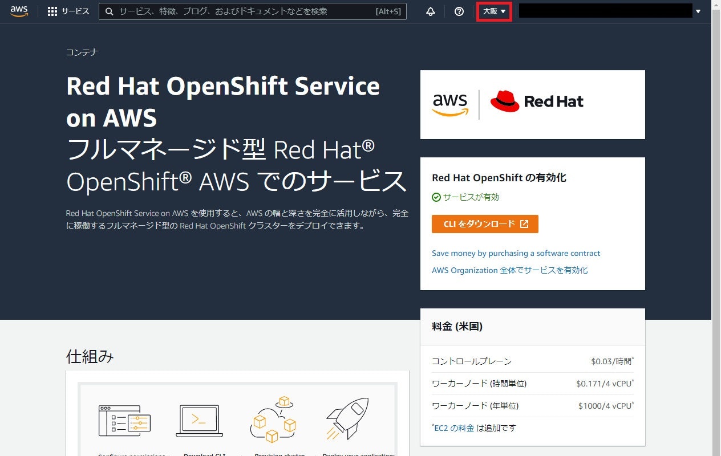Image resolution: width=721 pixels, height=456 pixels.
Task: Click the search magnifier icon
Action: (109, 11)
